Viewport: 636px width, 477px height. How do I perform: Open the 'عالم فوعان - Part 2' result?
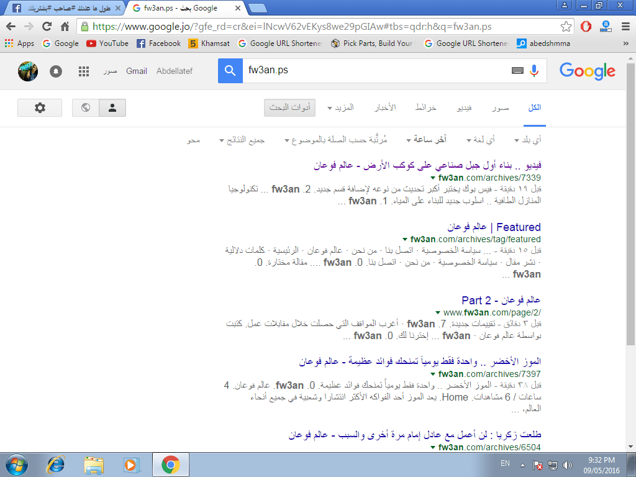[x=501, y=301]
